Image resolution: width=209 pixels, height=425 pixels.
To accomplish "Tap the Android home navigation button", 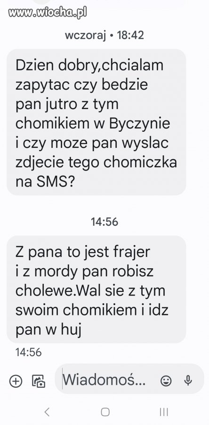I will point(105,412).
